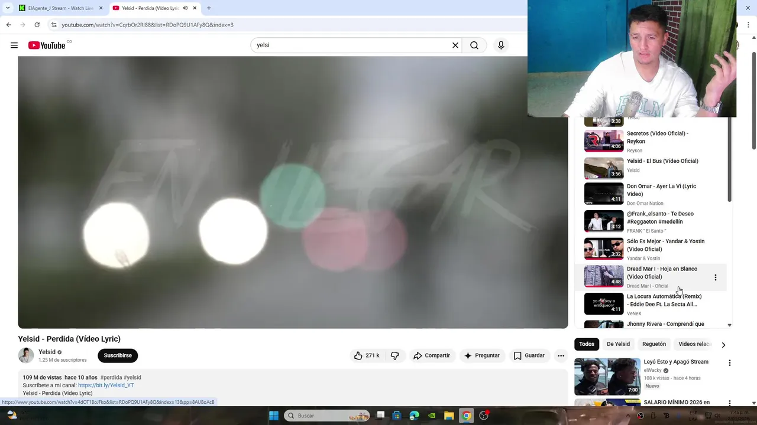The width and height of the screenshot is (757, 425).
Task: Open File Explorer from taskbar
Action: [449, 416]
